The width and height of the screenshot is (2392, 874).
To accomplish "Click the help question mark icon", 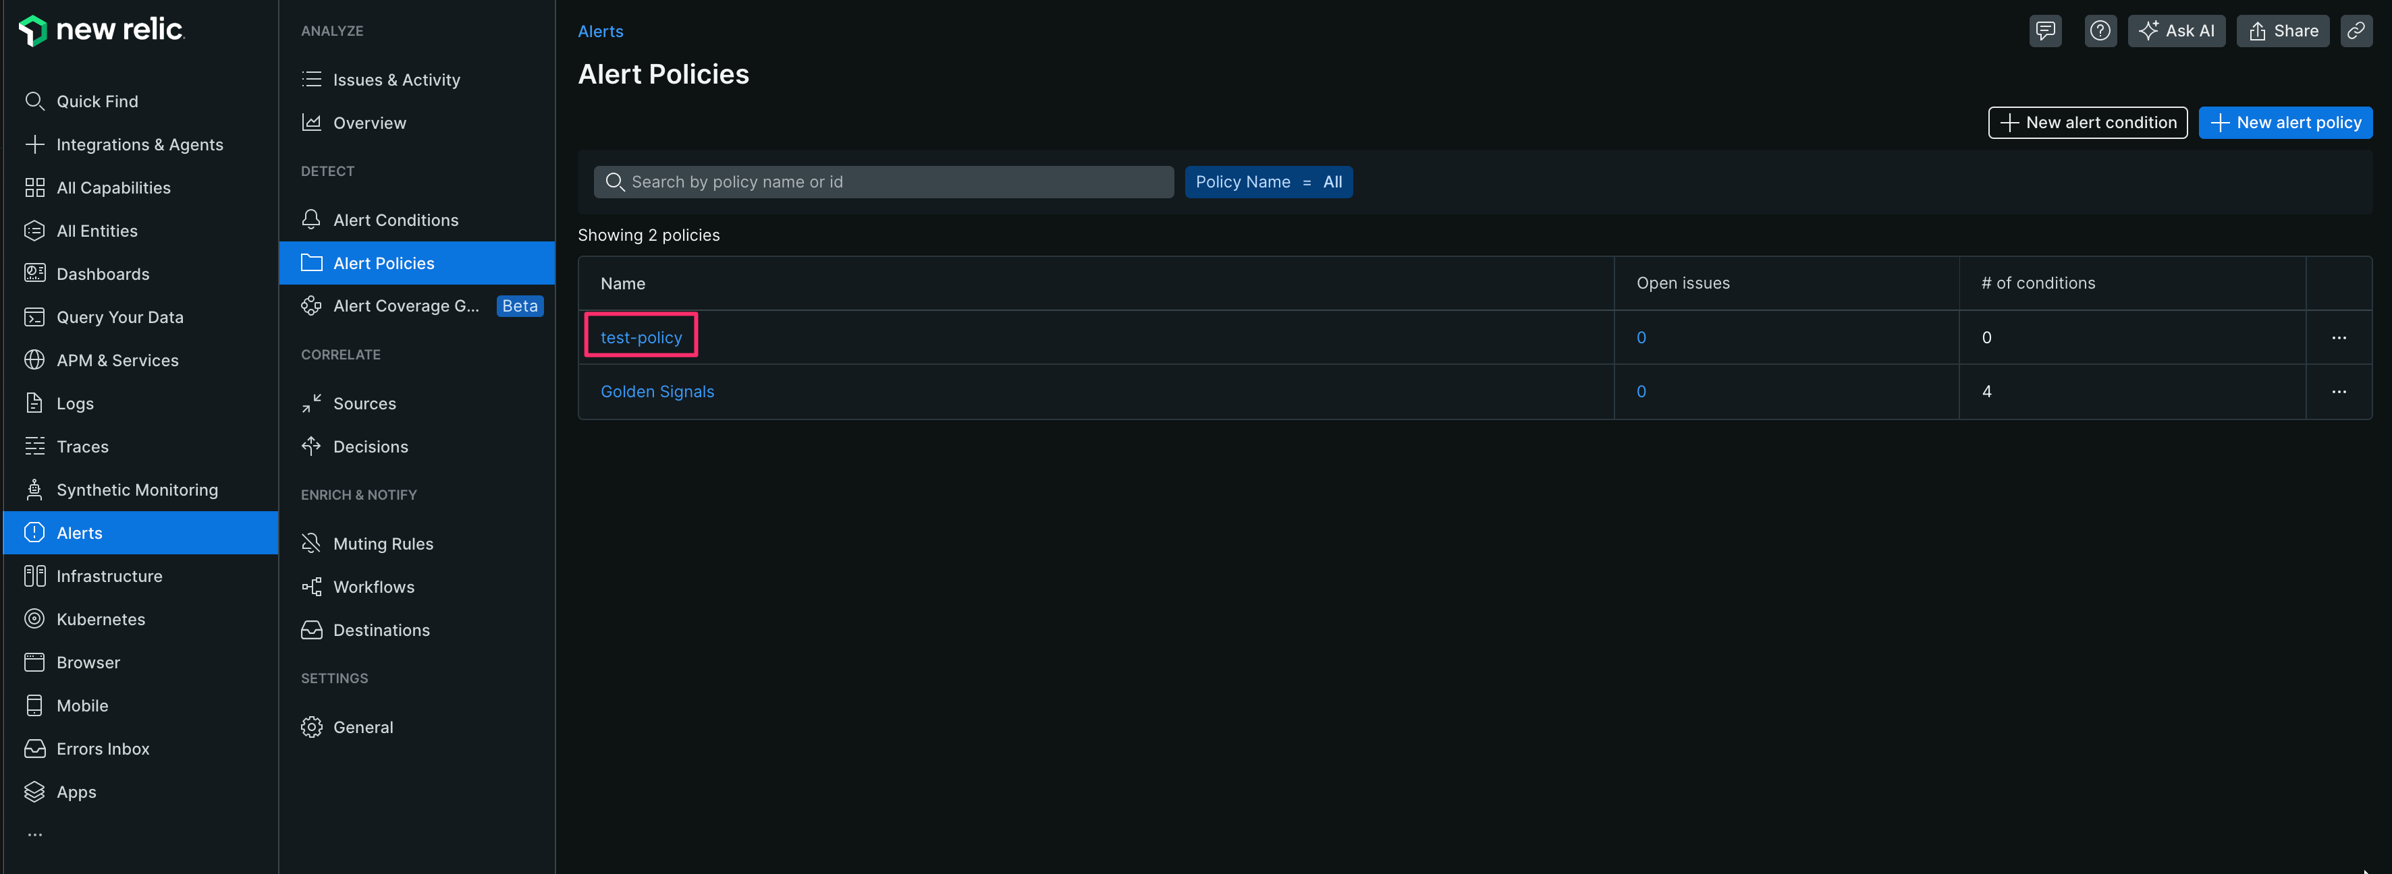I will 2100,30.
